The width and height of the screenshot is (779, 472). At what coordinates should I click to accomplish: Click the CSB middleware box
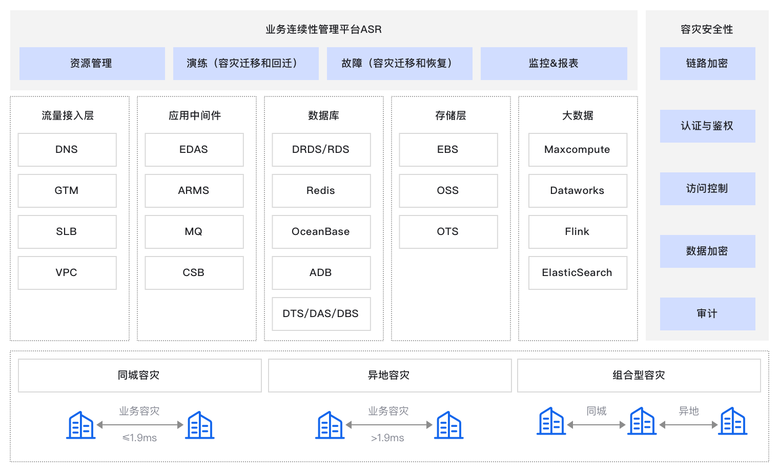[194, 273]
